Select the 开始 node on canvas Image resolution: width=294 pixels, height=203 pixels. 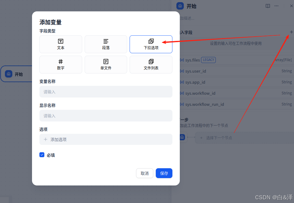coord(17,74)
